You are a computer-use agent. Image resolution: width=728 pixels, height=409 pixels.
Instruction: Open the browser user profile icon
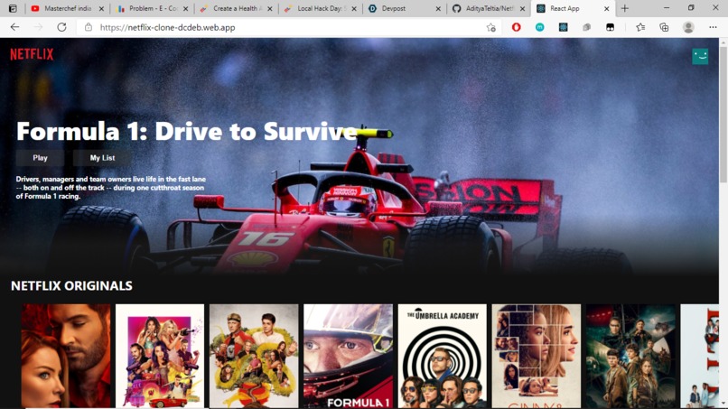(x=688, y=27)
